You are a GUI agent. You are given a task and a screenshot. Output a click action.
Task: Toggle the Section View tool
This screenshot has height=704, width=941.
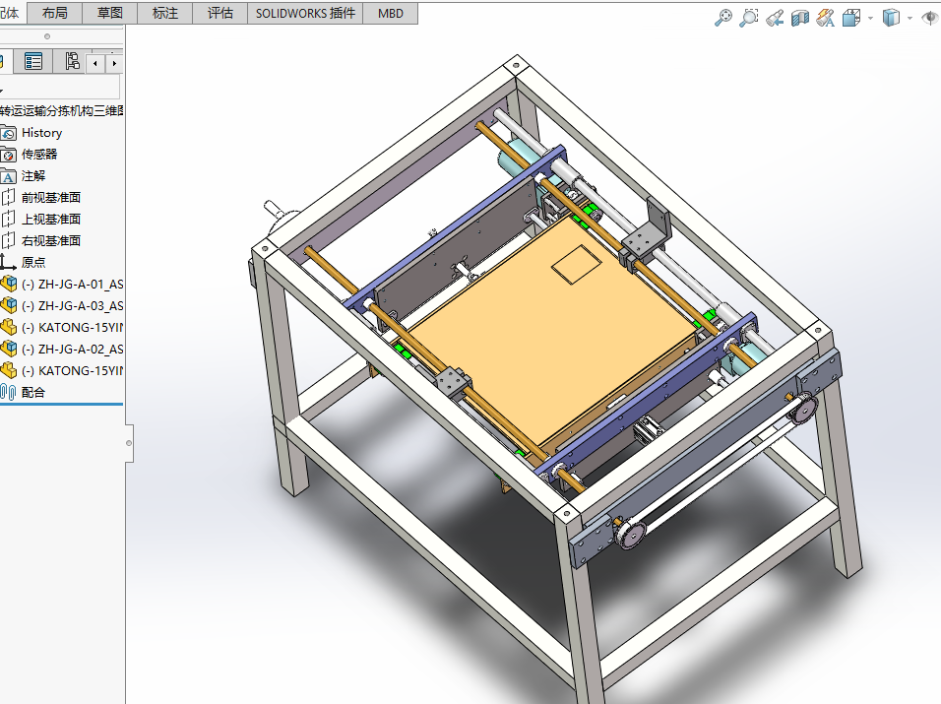click(x=800, y=18)
